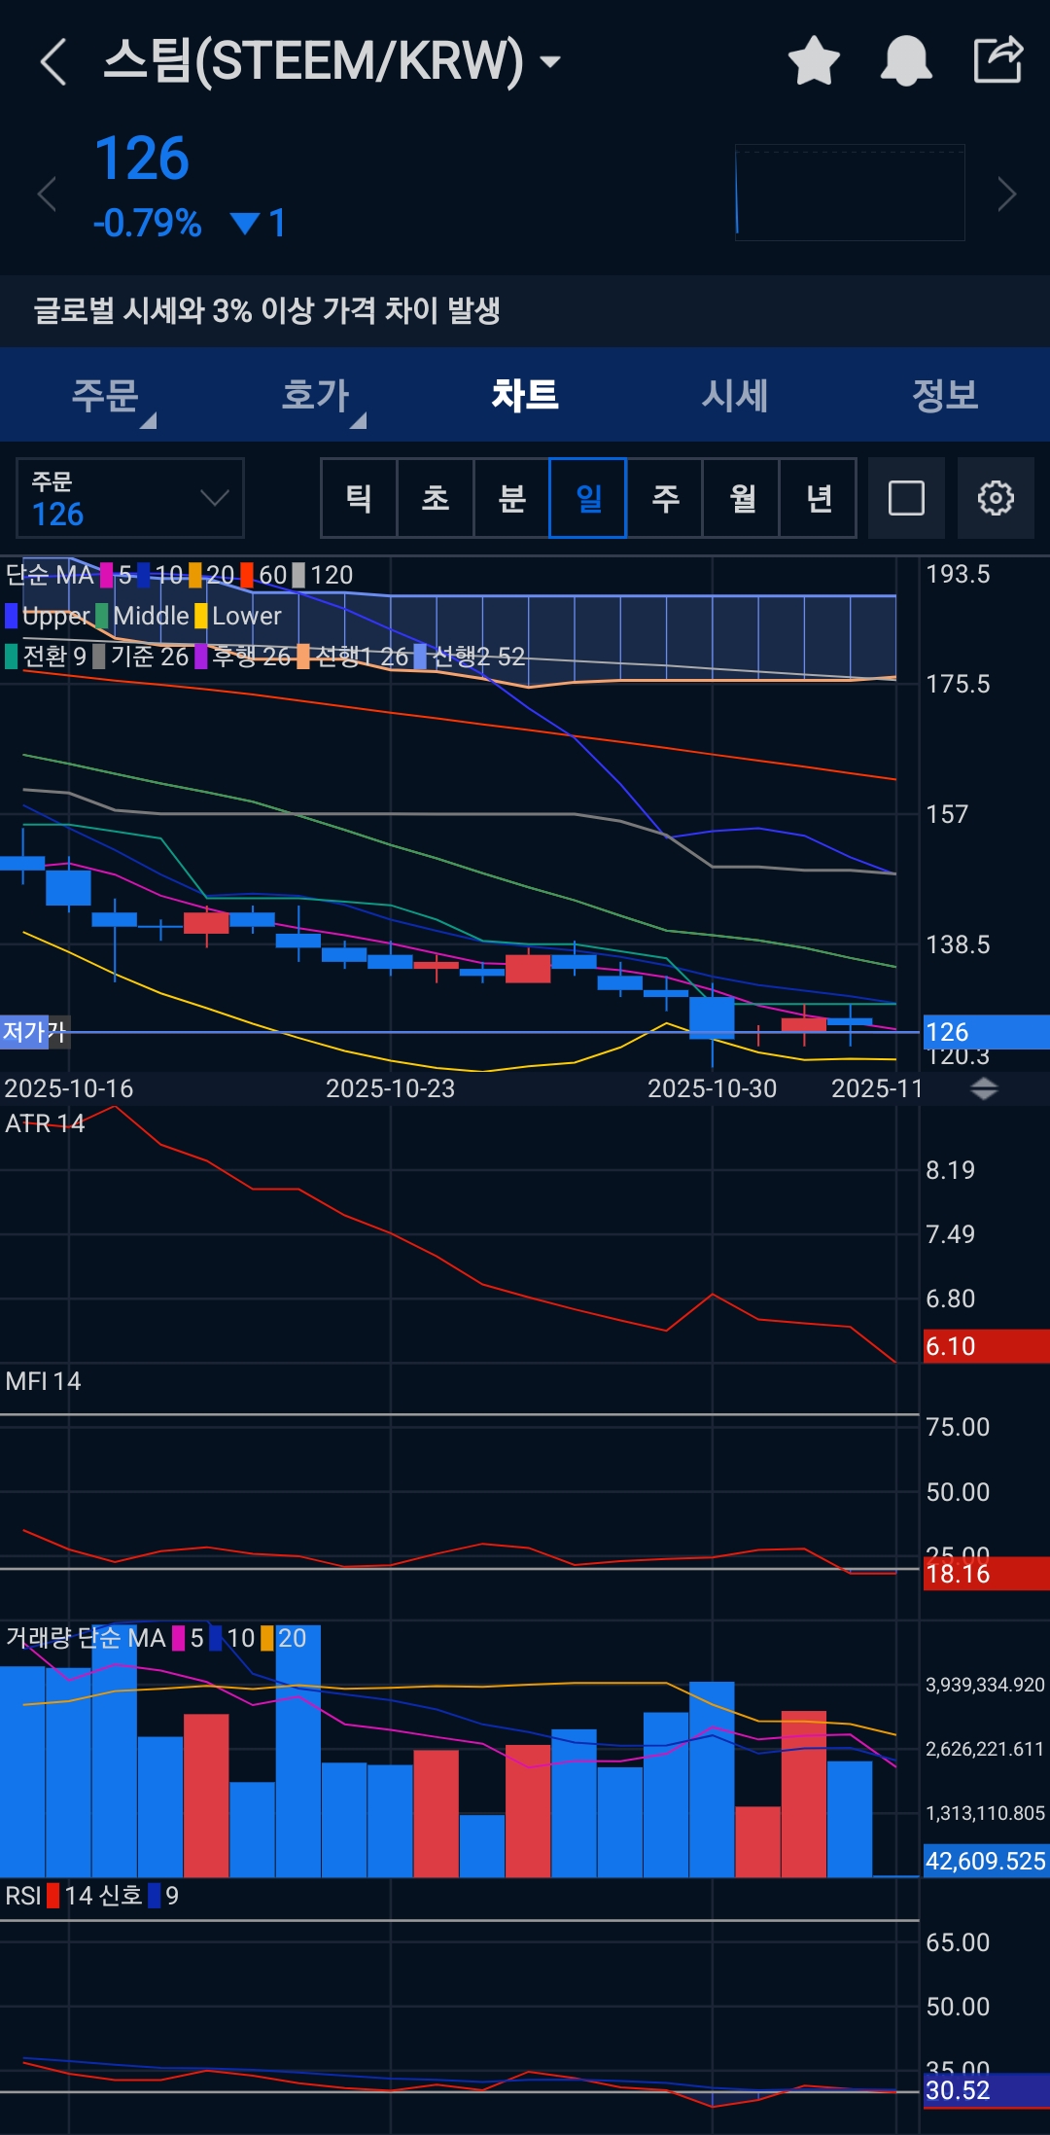
Task: Select the 차트 tab
Action: point(525,395)
